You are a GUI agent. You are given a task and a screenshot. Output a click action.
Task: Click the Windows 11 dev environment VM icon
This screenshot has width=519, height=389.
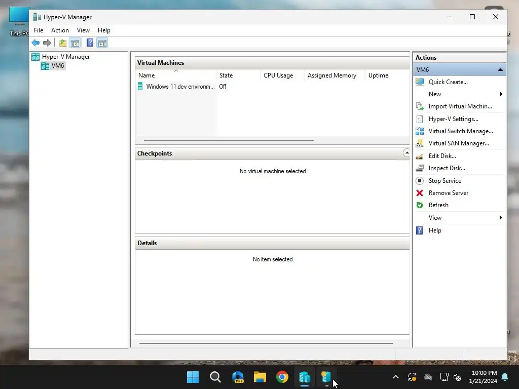[x=140, y=86]
